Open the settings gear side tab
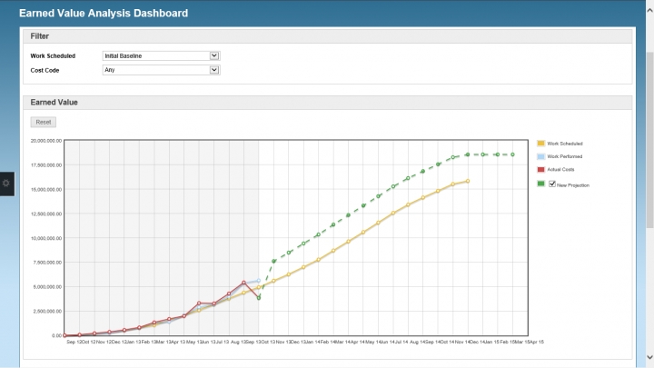 point(6,184)
